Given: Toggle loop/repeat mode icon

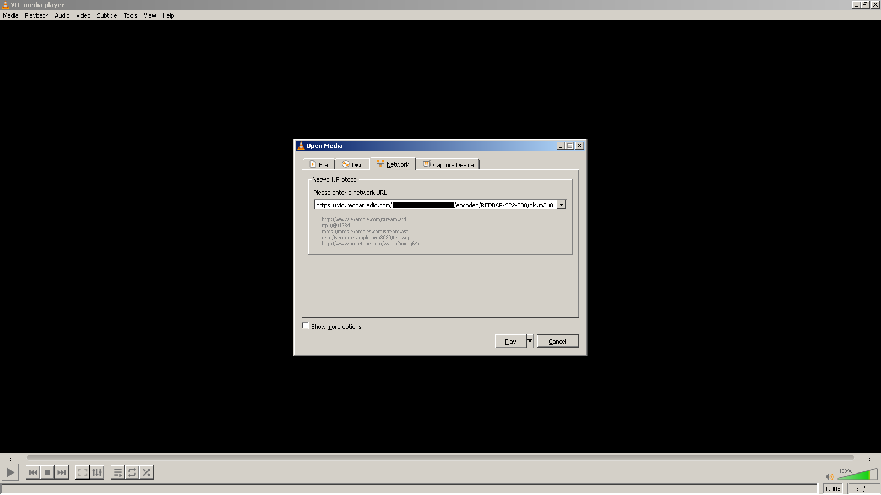Looking at the screenshot, I should point(132,472).
